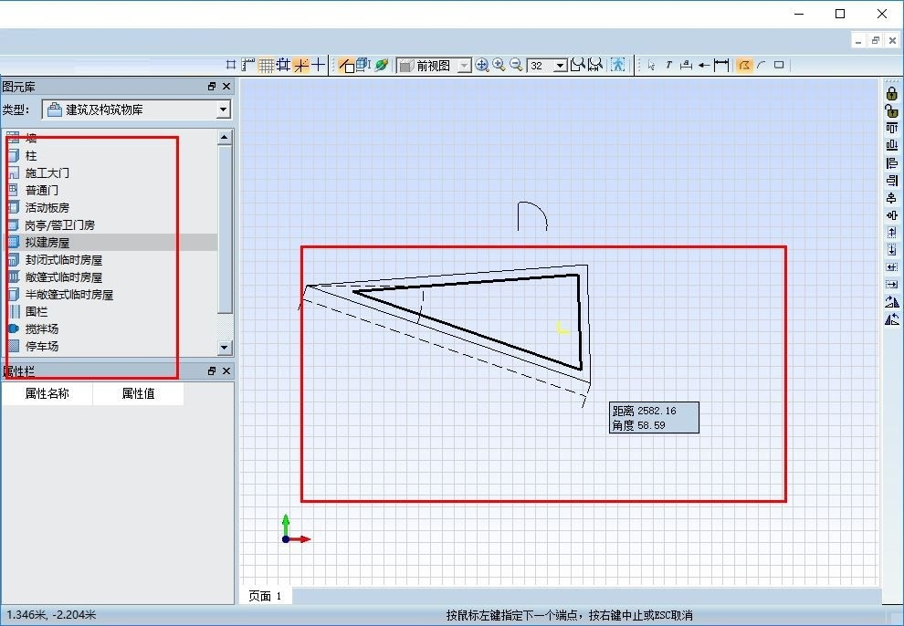The height and width of the screenshot is (626, 904).
Task: Click the move down arrow icon
Action: pos(892,250)
